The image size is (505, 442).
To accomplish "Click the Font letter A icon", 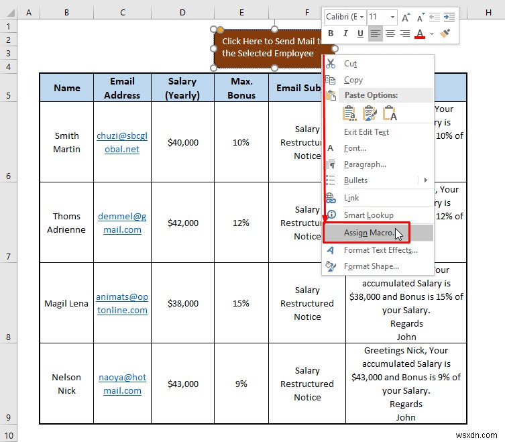I will click(x=331, y=148).
